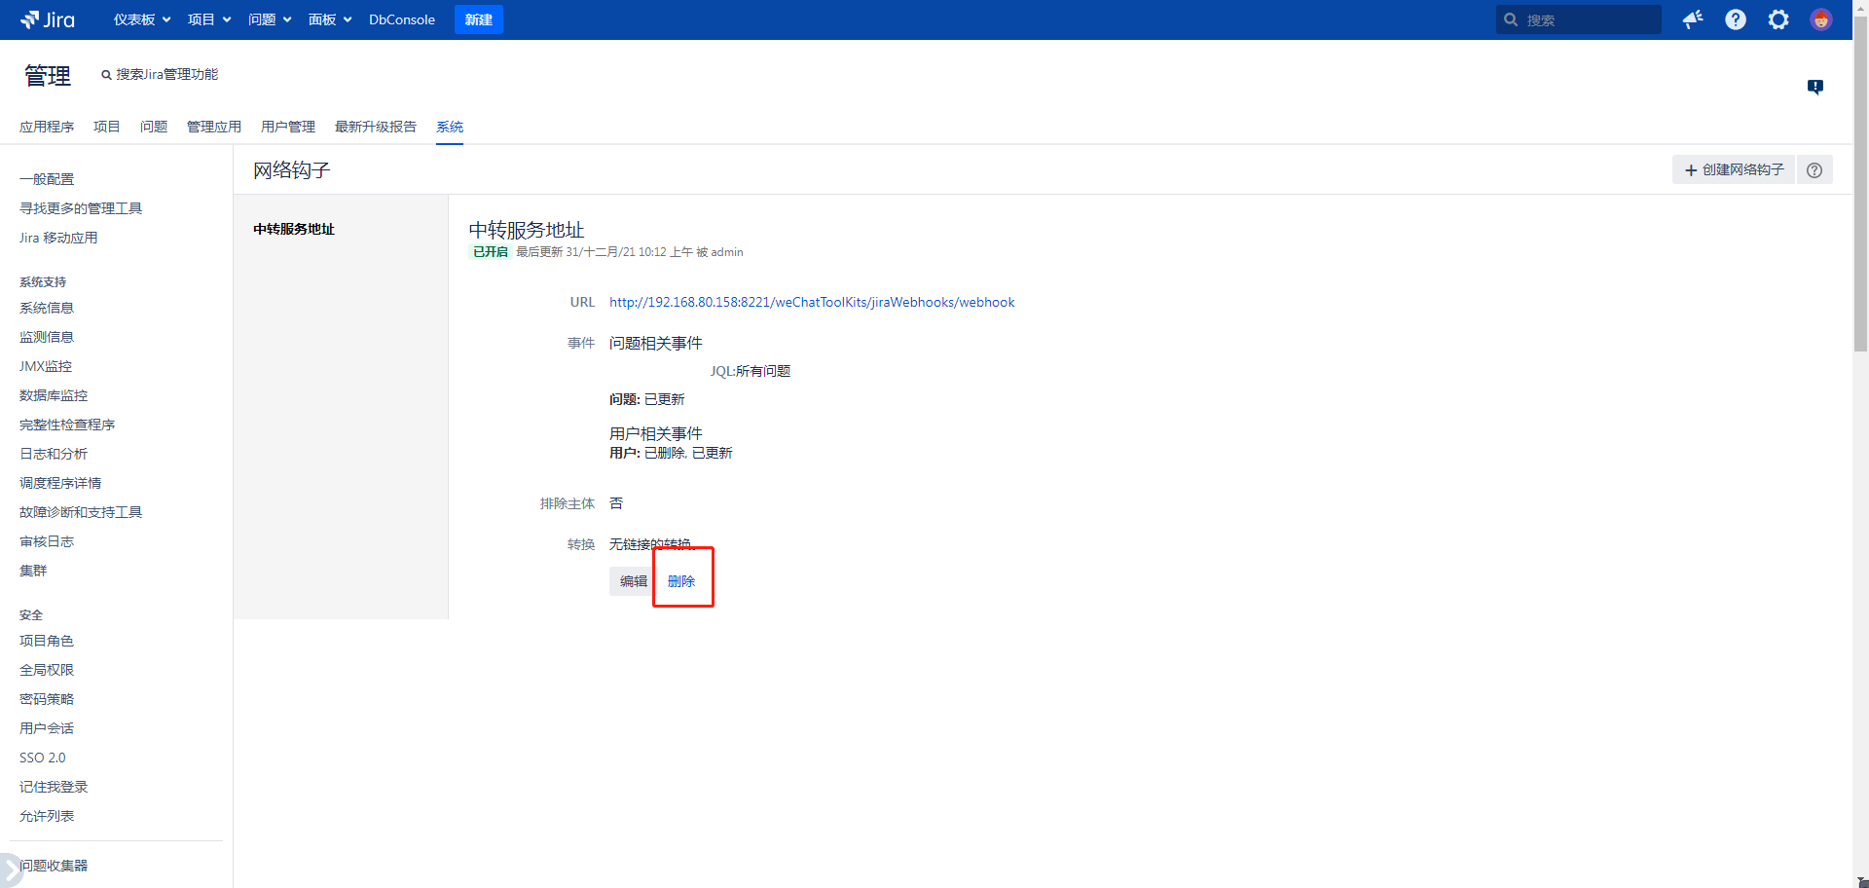Click the Jira logo in header
The height and width of the screenshot is (888, 1869).
click(48, 19)
